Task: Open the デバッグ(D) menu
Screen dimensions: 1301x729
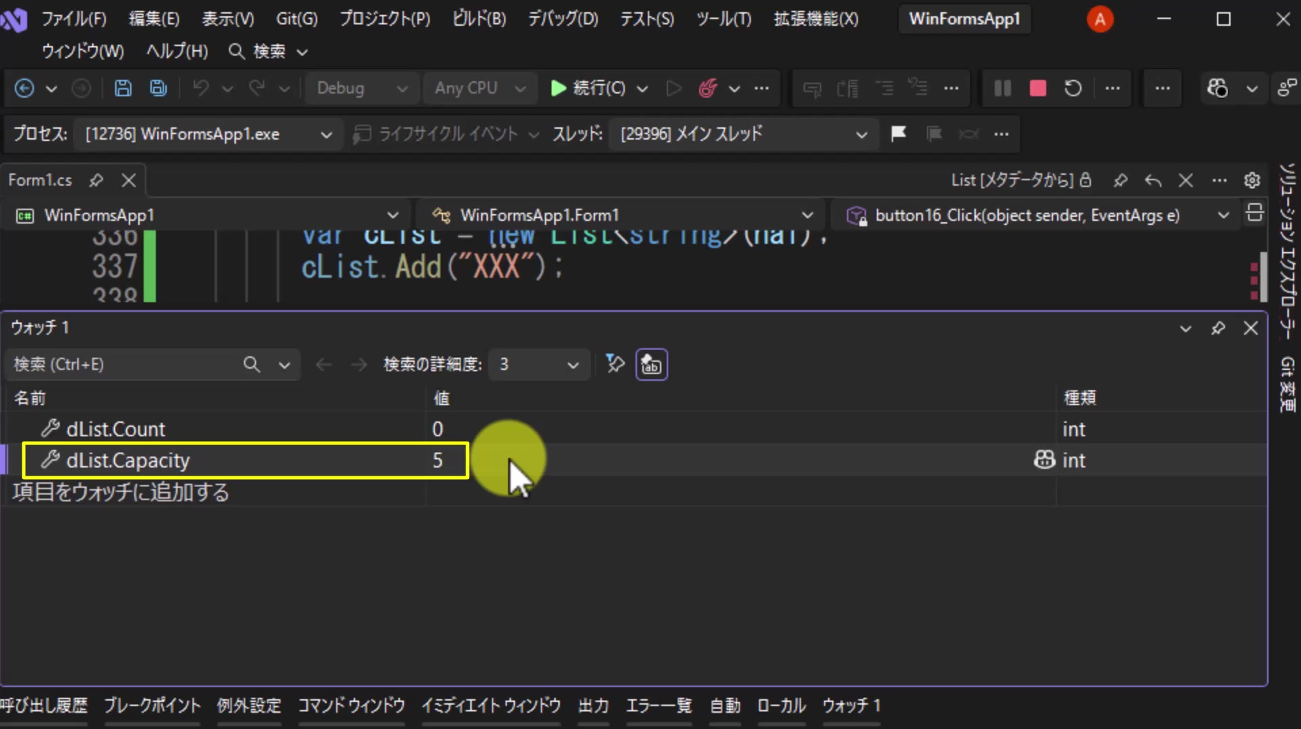Action: (x=563, y=19)
